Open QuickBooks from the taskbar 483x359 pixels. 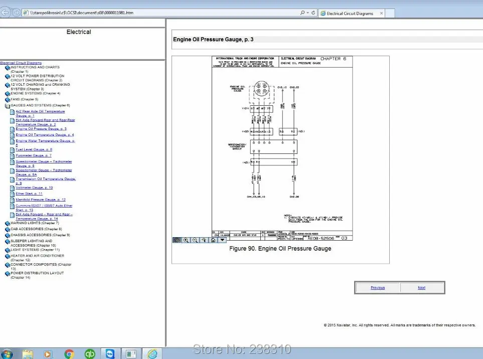point(90,354)
